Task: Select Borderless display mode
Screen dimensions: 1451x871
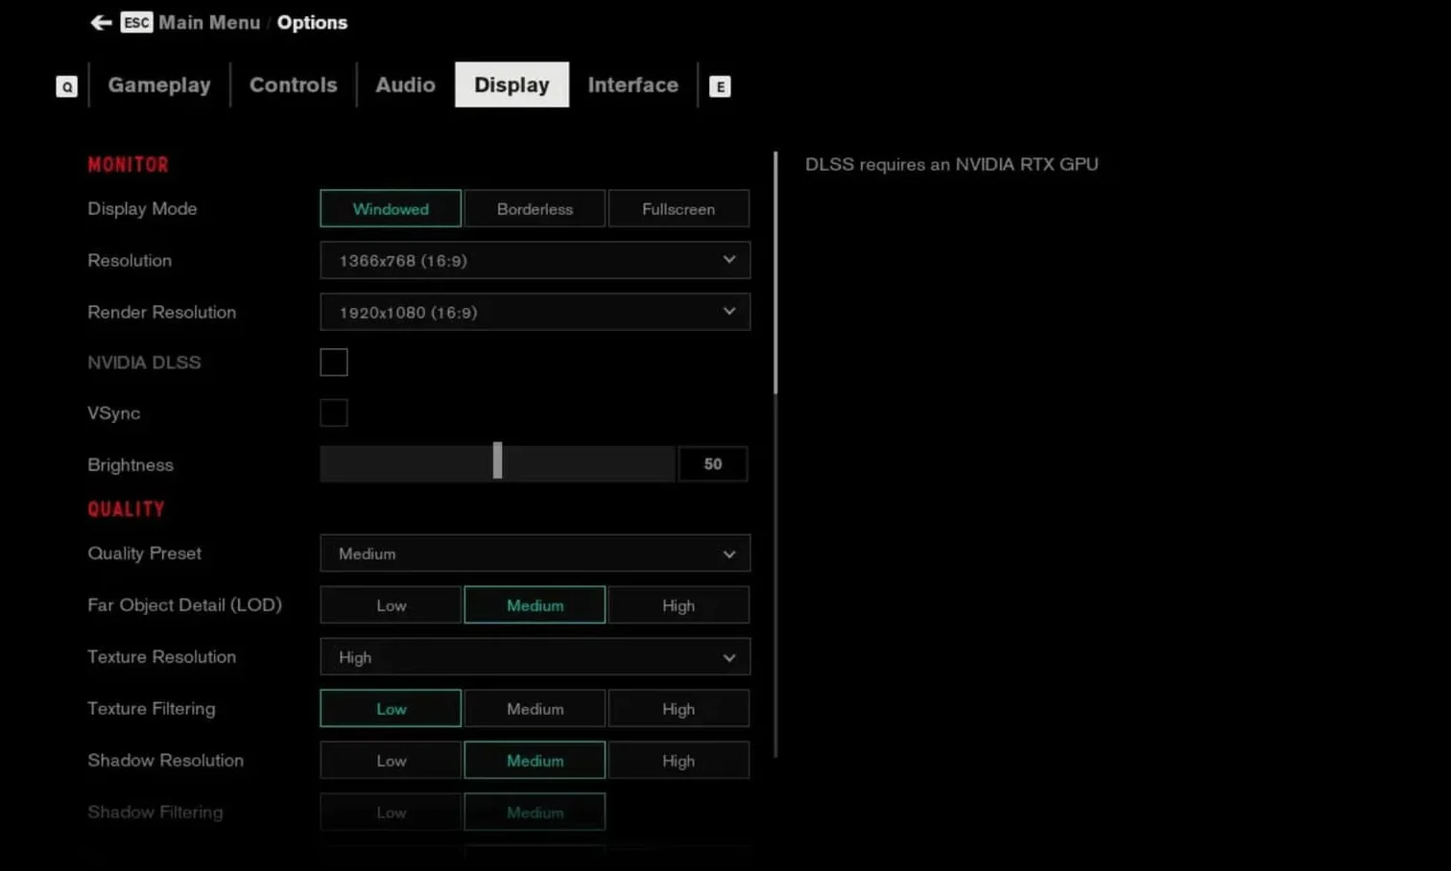Action: 535,208
